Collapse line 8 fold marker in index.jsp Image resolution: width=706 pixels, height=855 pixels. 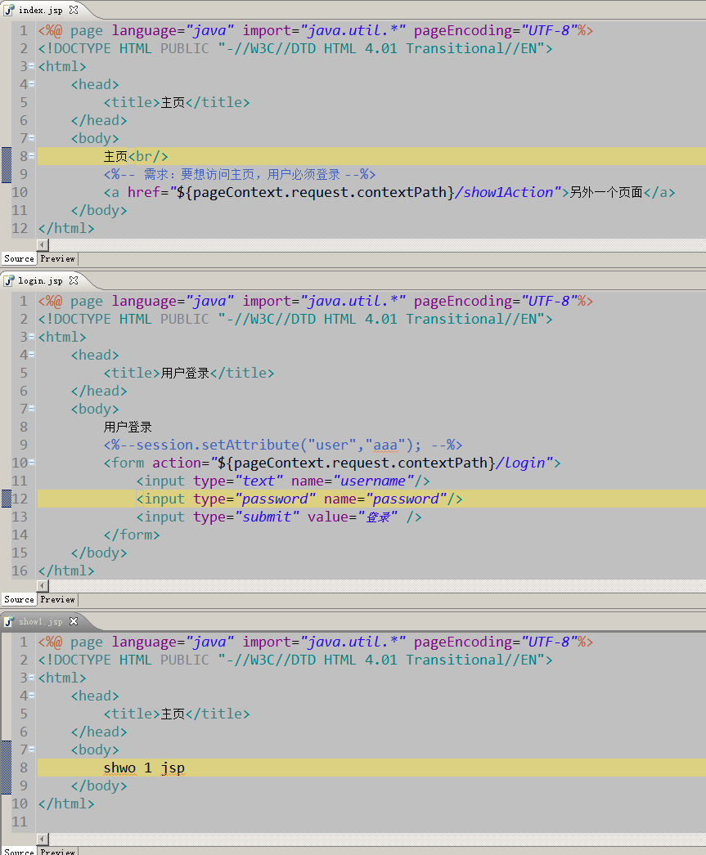(x=32, y=156)
